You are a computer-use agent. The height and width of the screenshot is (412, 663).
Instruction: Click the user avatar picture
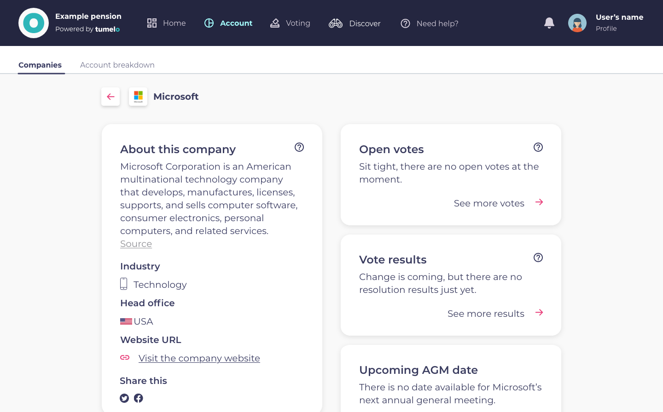(577, 23)
